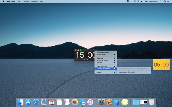Image resolution: width=172 pixels, height=107 pixels.
Task: Open Calendar from the Dock
Action: pyautogui.click(x=51, y=102)
